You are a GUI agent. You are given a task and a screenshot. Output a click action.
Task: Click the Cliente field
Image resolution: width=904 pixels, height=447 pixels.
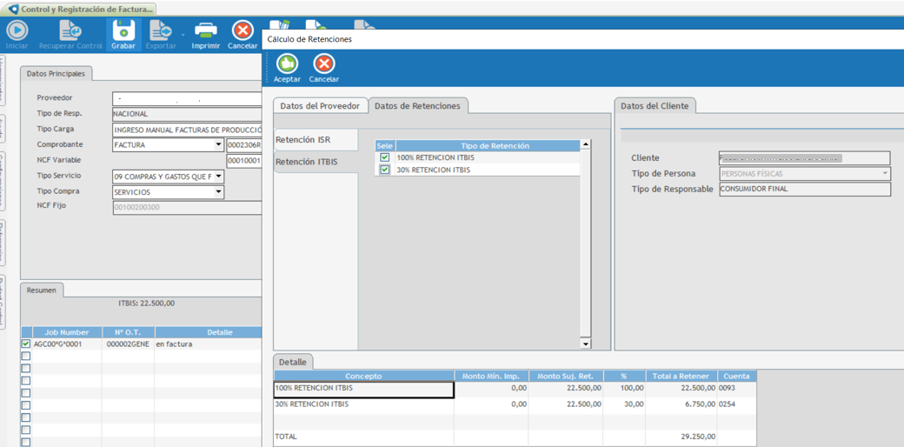coord(805,157)
